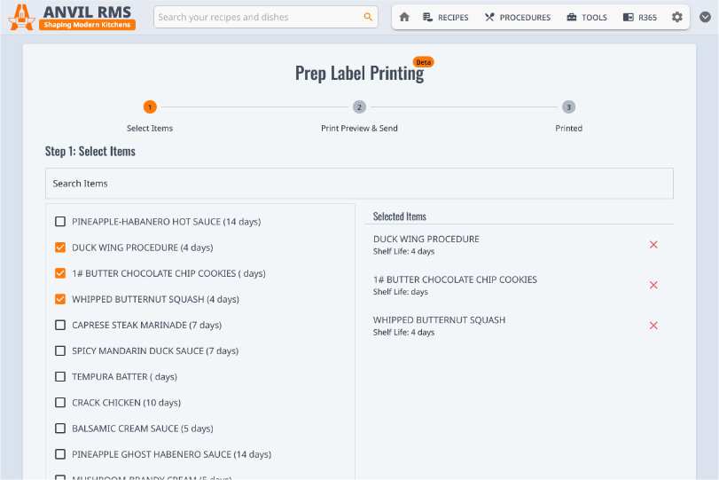719x480 pixels.
Task: Uncheck the Duck Wing Procedure checkbox
Action: point(60,248)
